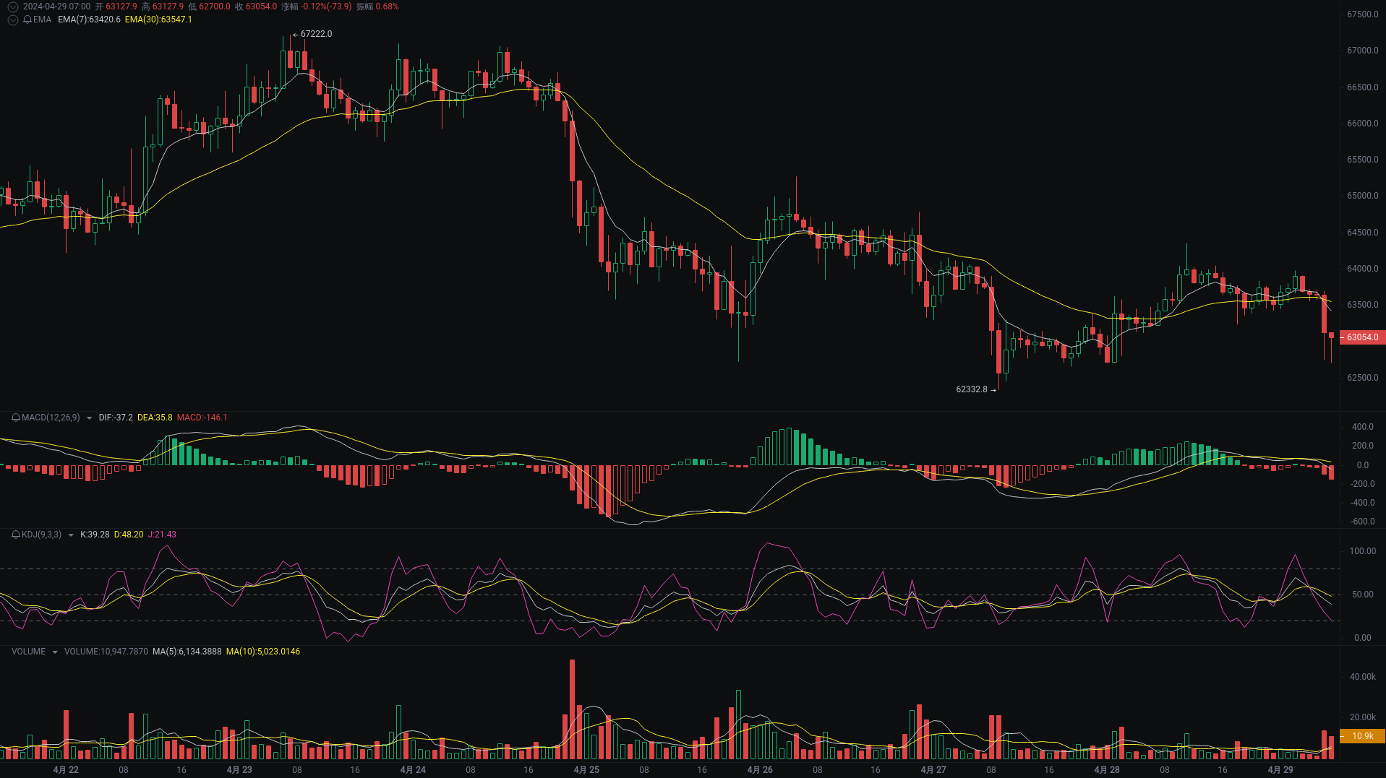Viewport: 1386px width, 778px height.
Task: Click the alert bell next to KDJ(9,3,3)
Action: tap(16, 535)
